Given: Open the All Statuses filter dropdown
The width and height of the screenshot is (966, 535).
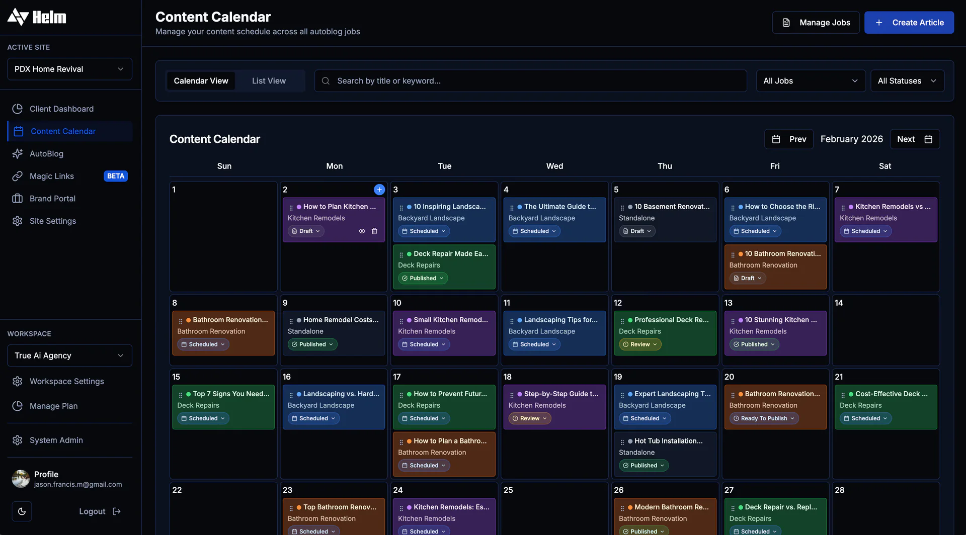Looking at the screenshot, I should [907, 80].
